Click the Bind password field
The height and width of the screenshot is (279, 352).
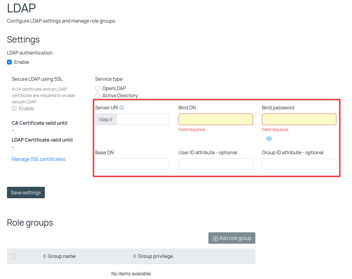click(299, 119)
